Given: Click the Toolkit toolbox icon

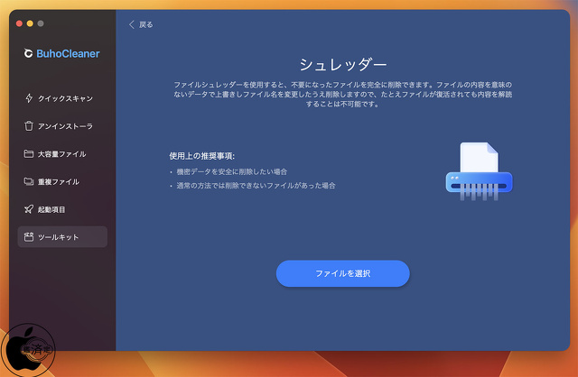Looking at the screenshot, I should click(29, 236).
